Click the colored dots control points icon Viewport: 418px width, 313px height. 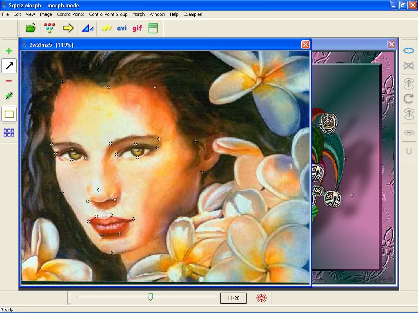pos(49,28)
